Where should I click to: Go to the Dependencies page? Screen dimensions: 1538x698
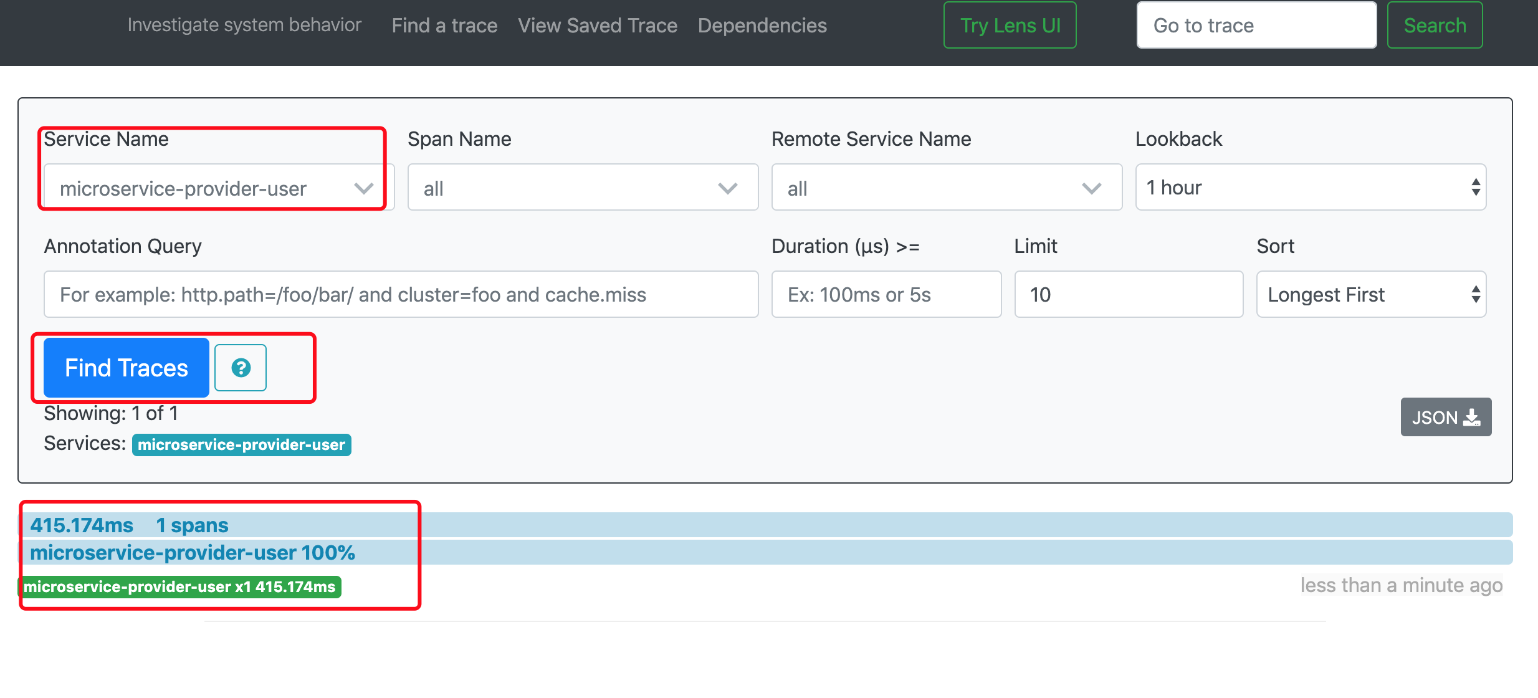(762, 26)
